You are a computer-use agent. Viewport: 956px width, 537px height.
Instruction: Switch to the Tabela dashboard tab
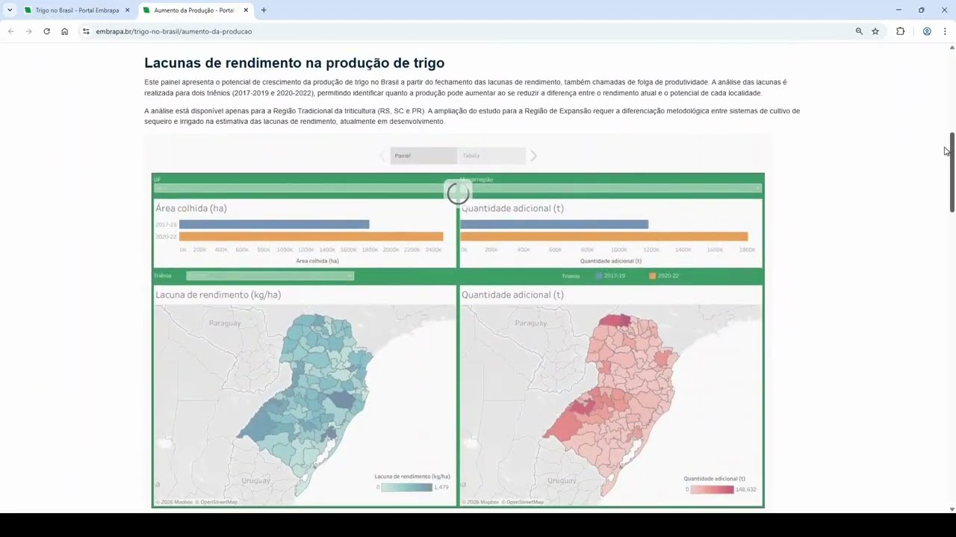click(x=491, y=156)
